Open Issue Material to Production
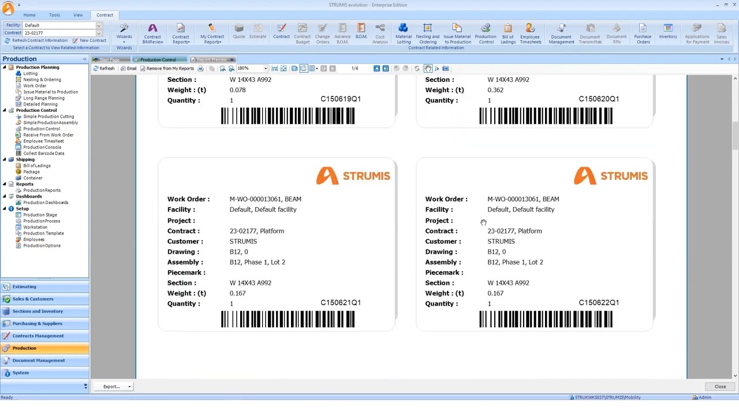This screenshot has height=415, width=739. tap(457, 33)
